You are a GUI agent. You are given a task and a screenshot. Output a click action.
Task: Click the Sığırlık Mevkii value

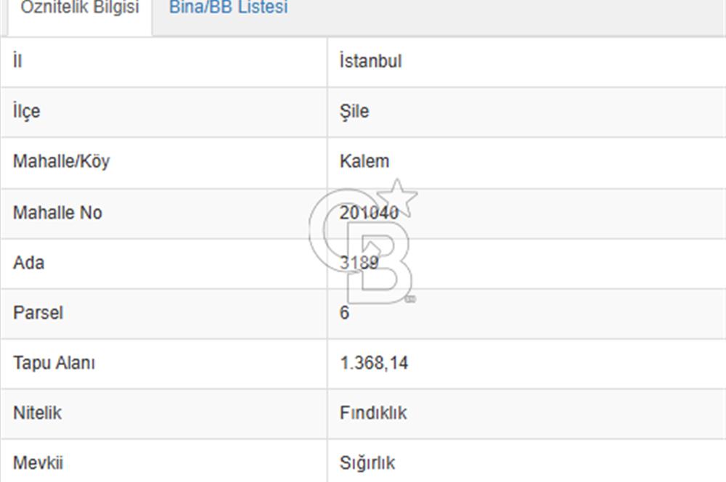click(367, 463)
